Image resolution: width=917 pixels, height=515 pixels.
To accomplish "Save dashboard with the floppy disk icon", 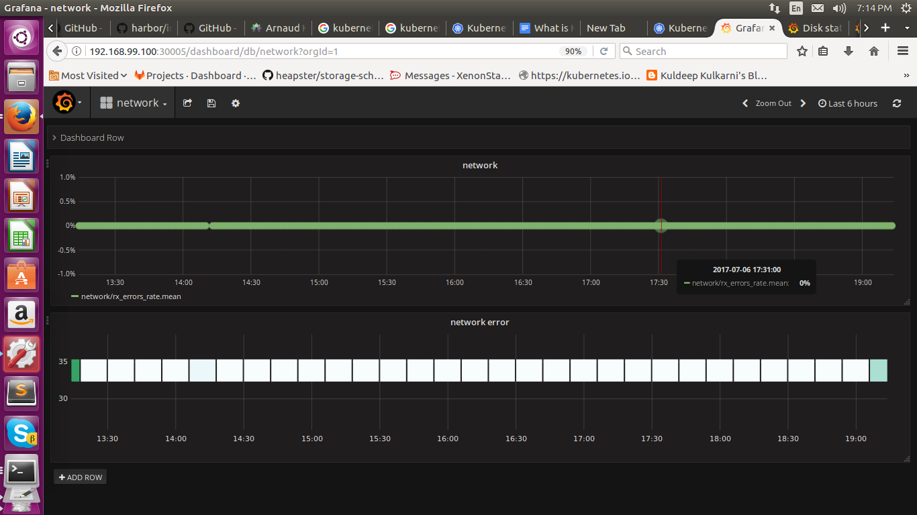I will point(211,103).
